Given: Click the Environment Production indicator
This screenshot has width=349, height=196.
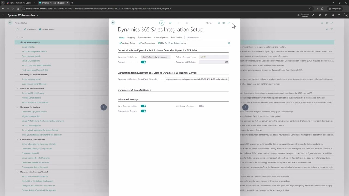Looking at the screenshot, I should 303,15.
